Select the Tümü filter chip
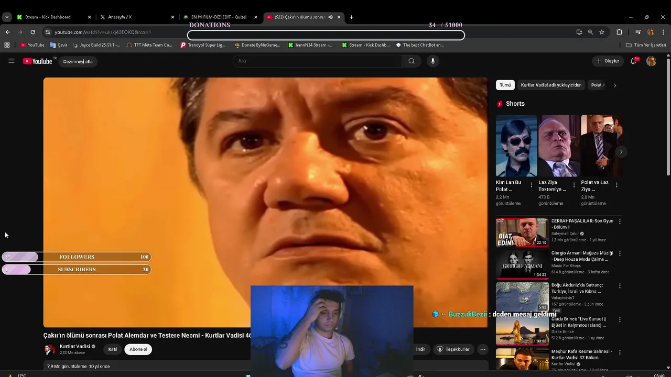The width and height of the screenshot is (671, 377). [x=505, y=85]
